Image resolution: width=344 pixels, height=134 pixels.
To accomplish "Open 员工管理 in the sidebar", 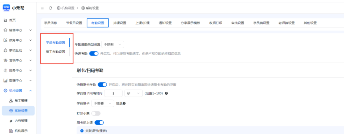I will (x=21, y=101).
